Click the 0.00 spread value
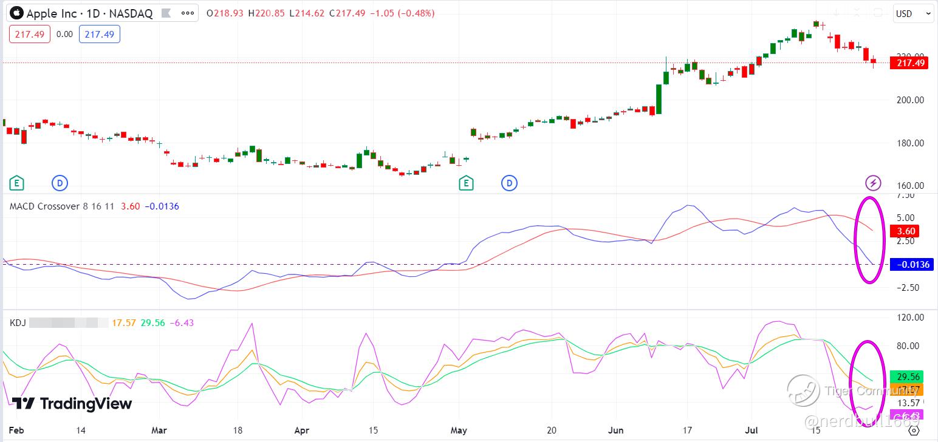938x442 pixels. coord(64,35)
